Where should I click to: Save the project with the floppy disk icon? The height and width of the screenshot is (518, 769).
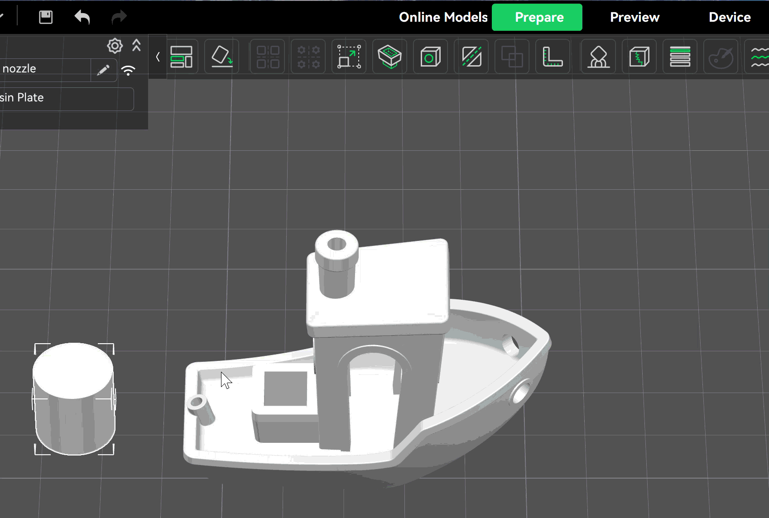(x=46, y=17)
